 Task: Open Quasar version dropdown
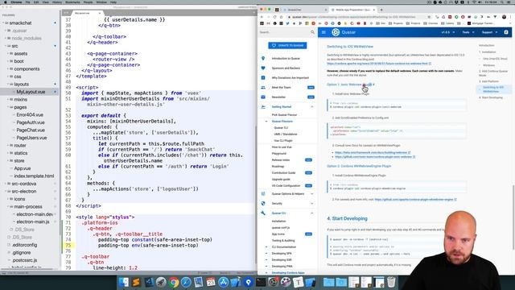click(448, 32)
